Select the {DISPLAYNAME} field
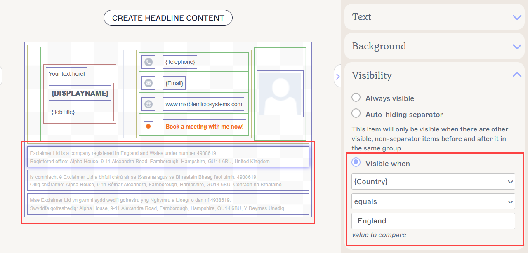528x253 pixels. pyautogui.click(x=80, y=93)
